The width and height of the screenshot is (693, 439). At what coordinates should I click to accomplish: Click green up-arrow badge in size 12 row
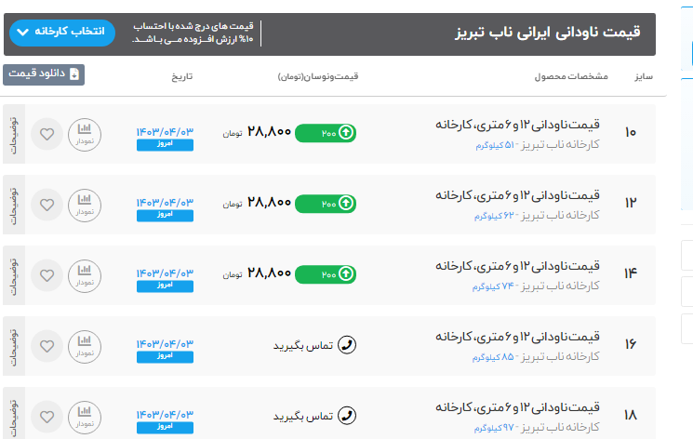(x=345, y=204)
